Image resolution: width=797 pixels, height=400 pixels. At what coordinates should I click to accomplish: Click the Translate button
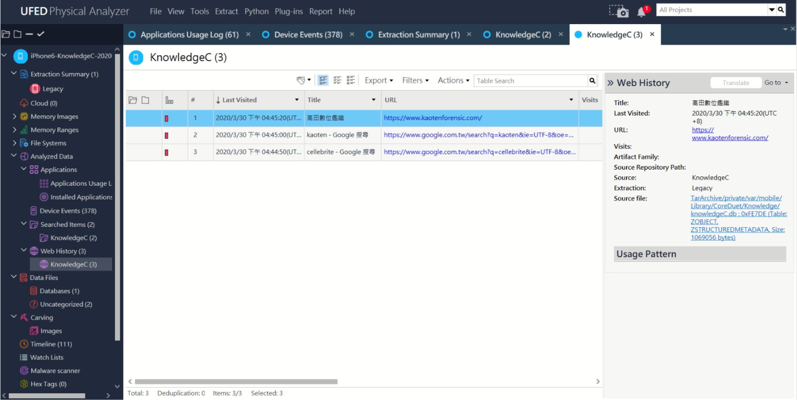click(x=736, y=82)
